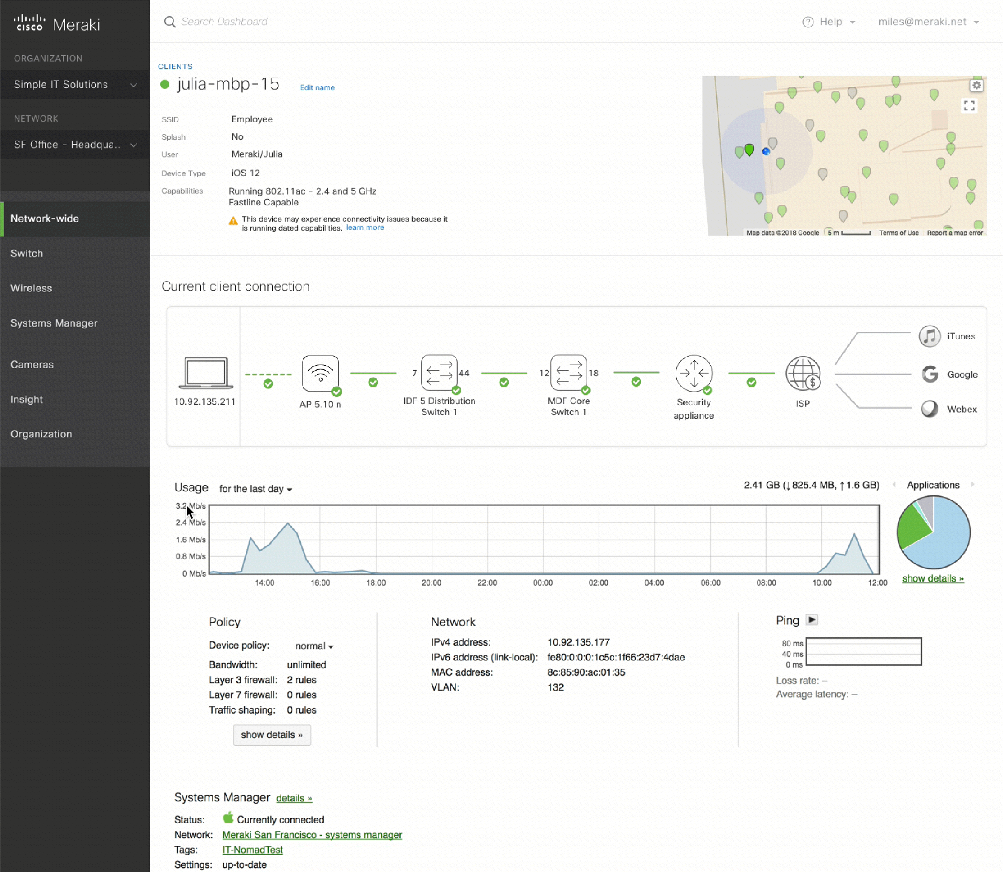This screenshot has width=1003, height=872.
Task: Click the ISP globe icon
Action: (802, 373)
